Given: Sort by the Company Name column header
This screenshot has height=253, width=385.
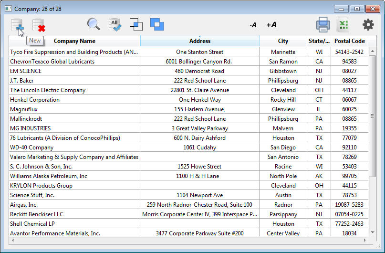Looking at the screenshot, I should (x=74, y=41).
